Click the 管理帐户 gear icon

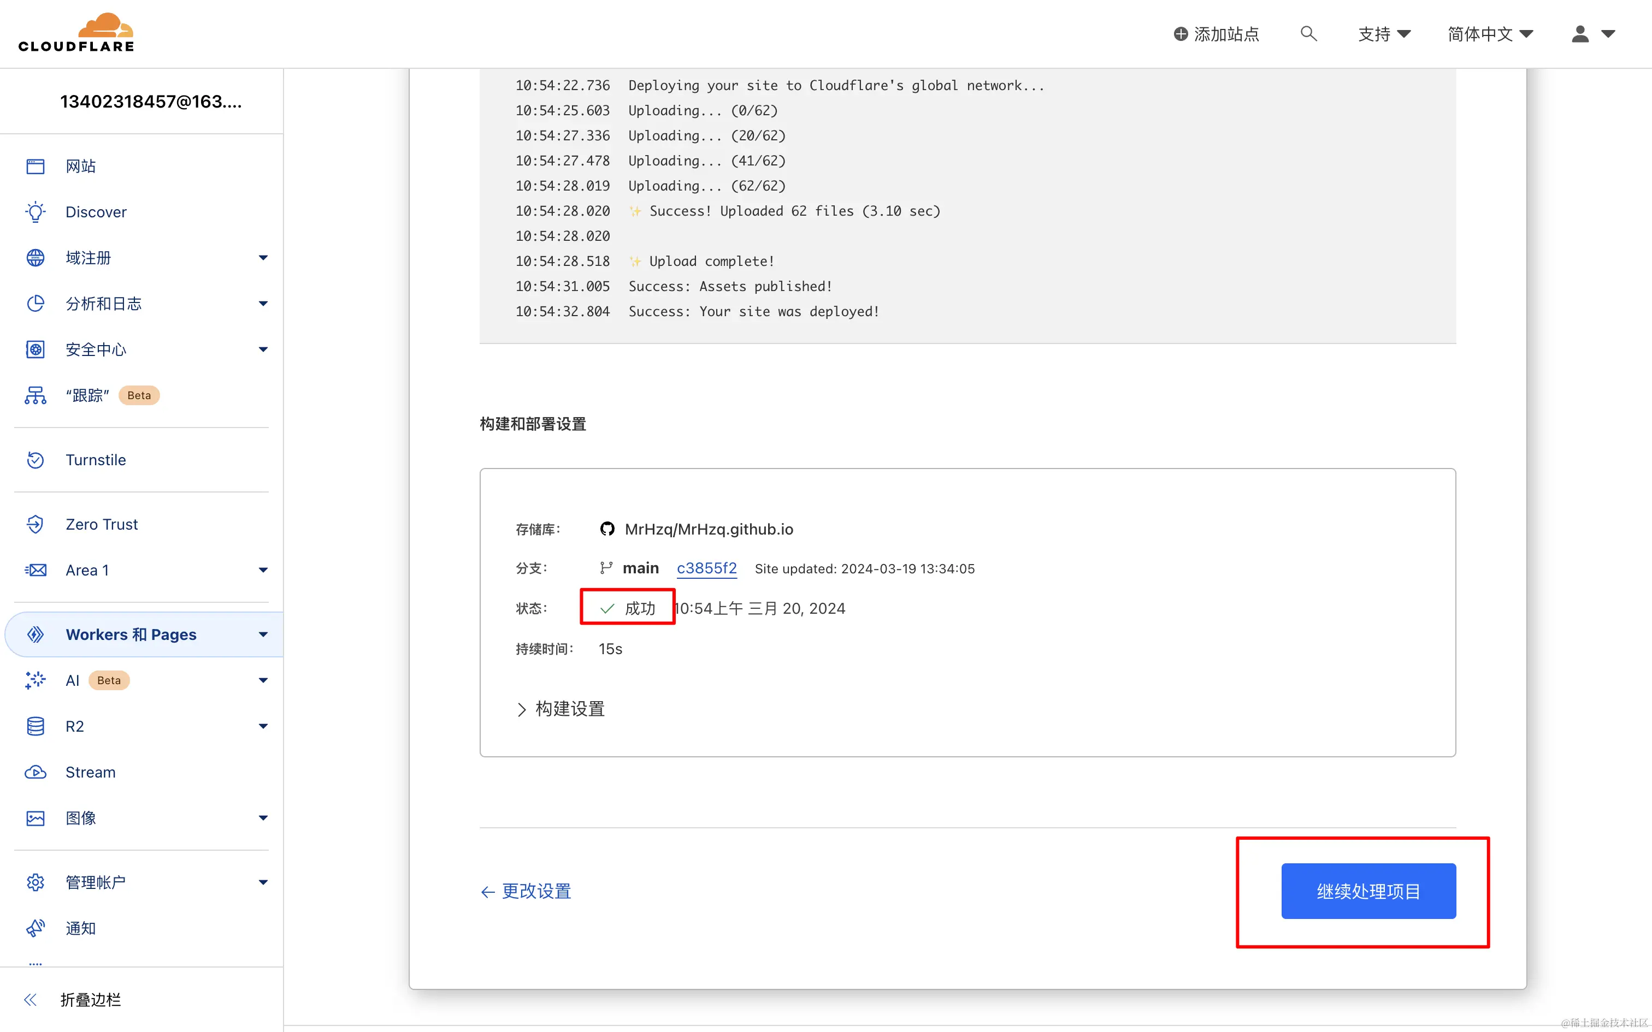[x=36, y=882]
